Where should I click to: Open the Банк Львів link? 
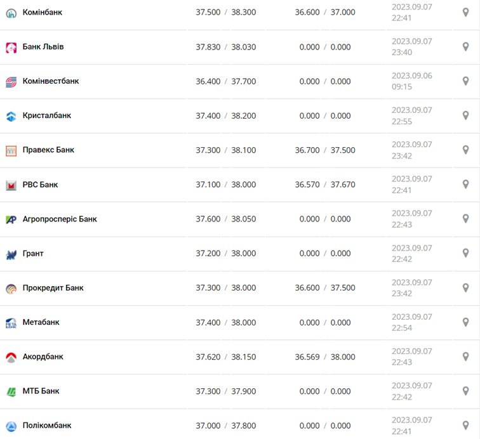(43, 47)
